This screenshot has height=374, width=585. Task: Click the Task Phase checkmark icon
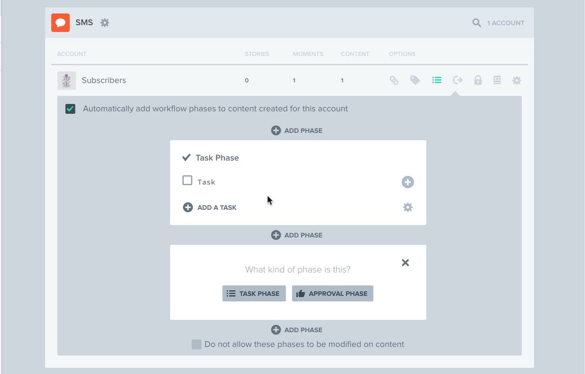click(186, 157)
